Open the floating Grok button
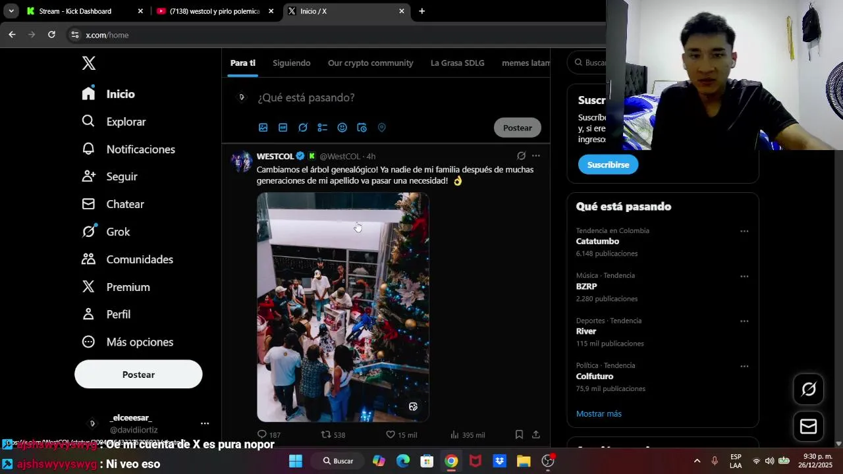 (809, 389)
